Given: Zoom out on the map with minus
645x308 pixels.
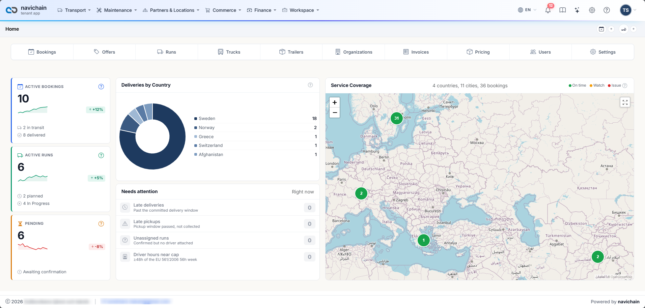Looking at the screenshot, I should coord(335,113).
